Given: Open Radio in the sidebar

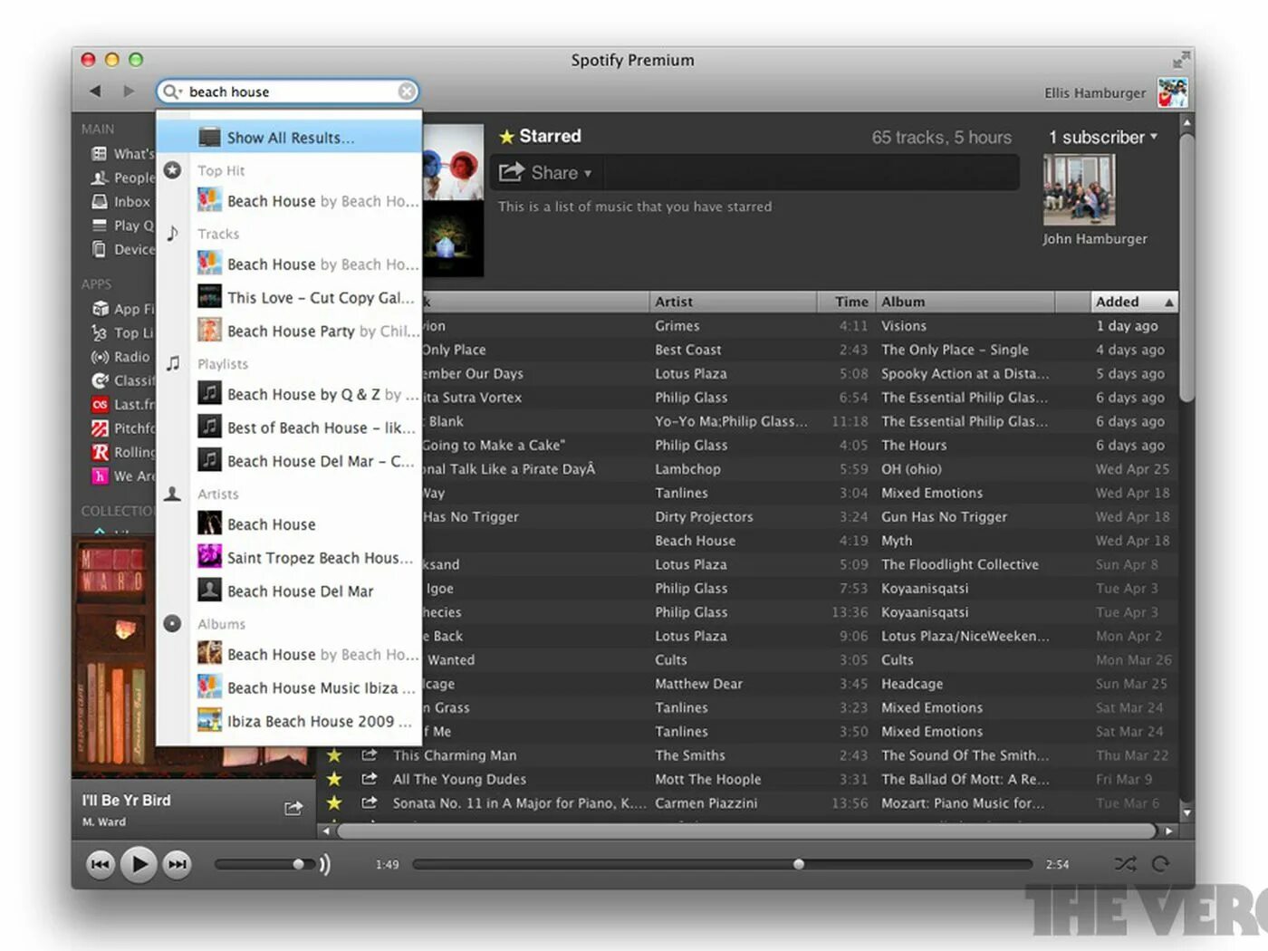Looking at the screenshot, I should click(x=122, y=357).
